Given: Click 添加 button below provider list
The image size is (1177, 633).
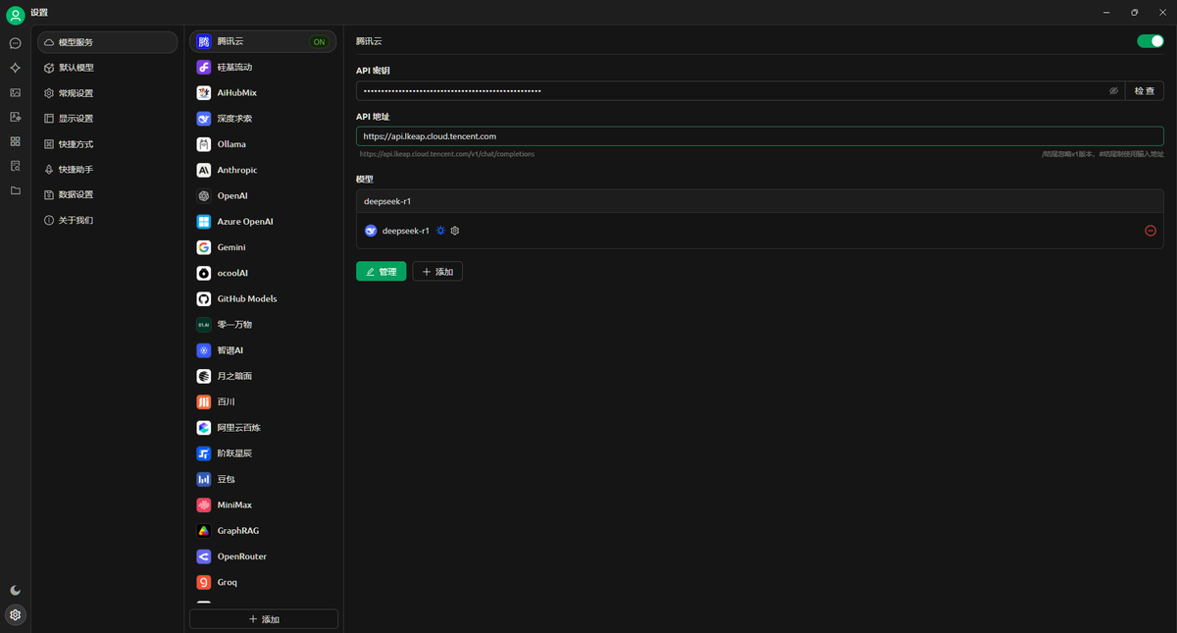Looking at the screenshot, I should pos(264,619).
